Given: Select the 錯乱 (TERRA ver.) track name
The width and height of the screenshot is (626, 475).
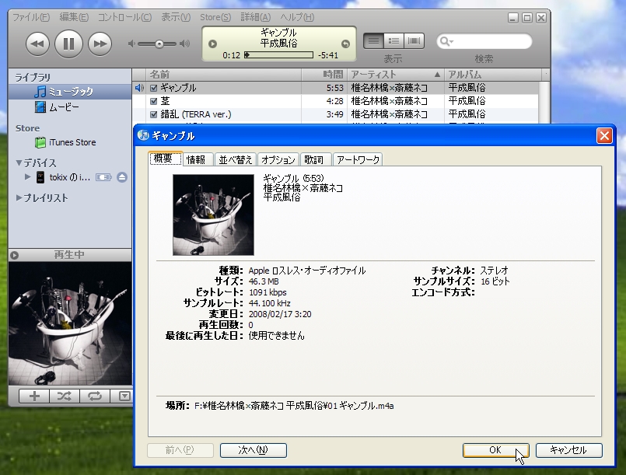Looking at the screenshot, I should [x=196, y=114].
